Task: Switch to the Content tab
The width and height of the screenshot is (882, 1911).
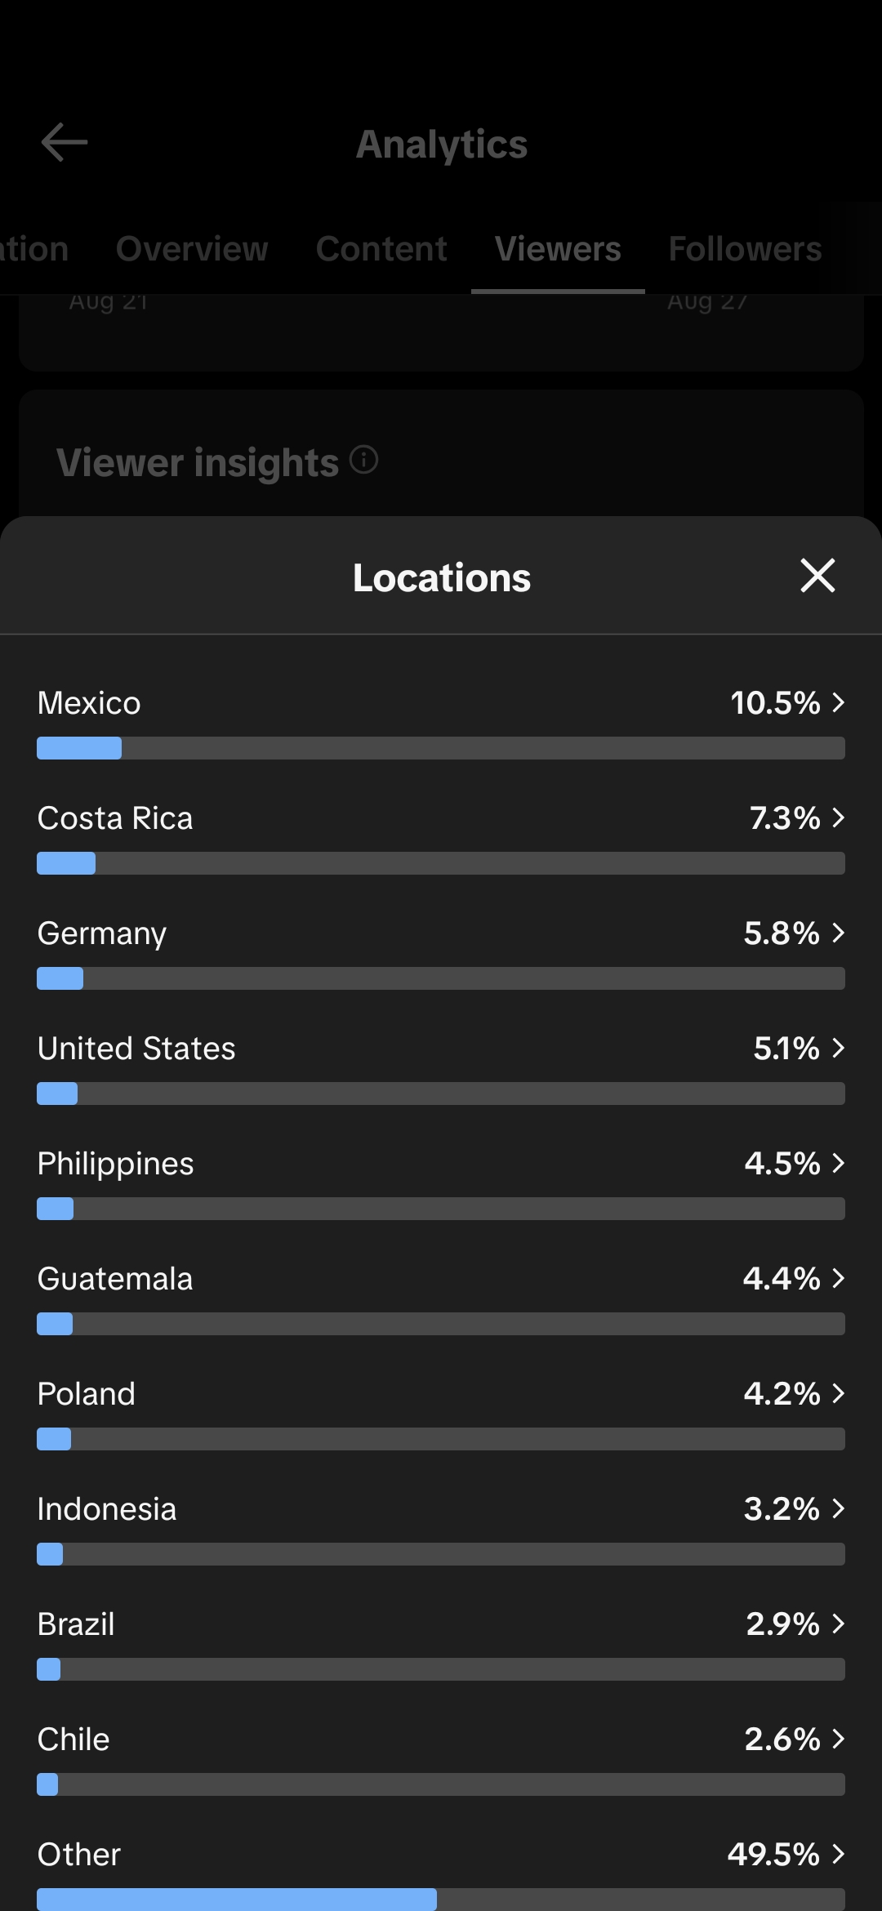Action: point(381,249)
